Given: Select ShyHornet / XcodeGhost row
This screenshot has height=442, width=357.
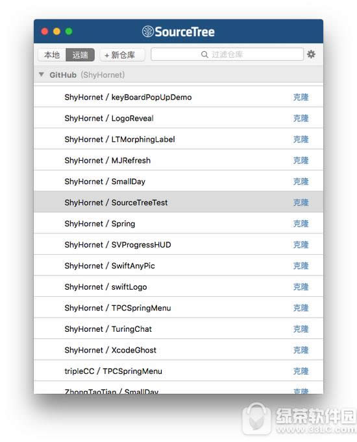Looking at the screenshot, I should [178, 349].
